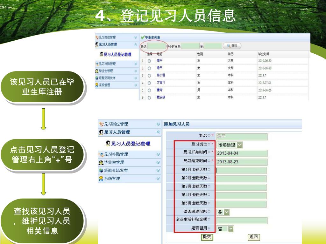
Task: Expand 经验交流发布 chevron in 添加见习人员 screenshot
Action: 158,171
